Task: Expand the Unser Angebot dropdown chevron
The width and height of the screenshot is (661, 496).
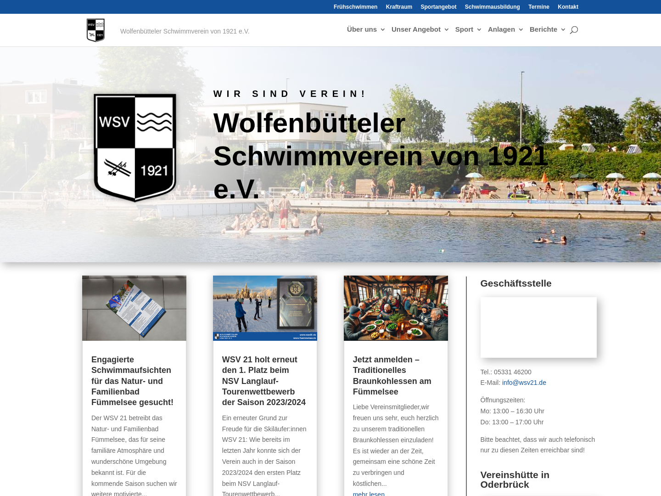Action: click(x=446, y=29)
